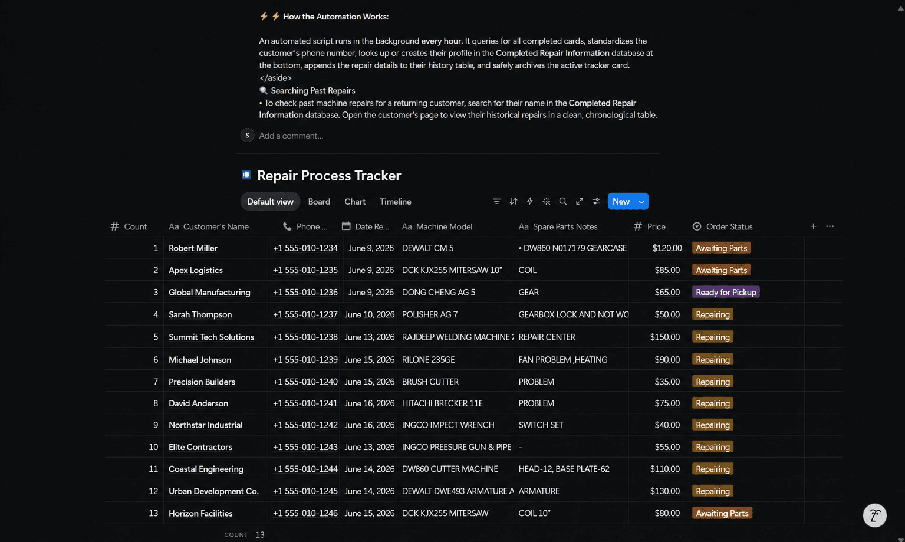
Task: Select the +1 555-010-1240 phone cell
Action: point(304,382)
